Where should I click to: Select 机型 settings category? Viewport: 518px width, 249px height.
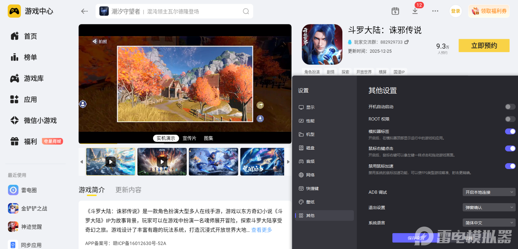324,134
